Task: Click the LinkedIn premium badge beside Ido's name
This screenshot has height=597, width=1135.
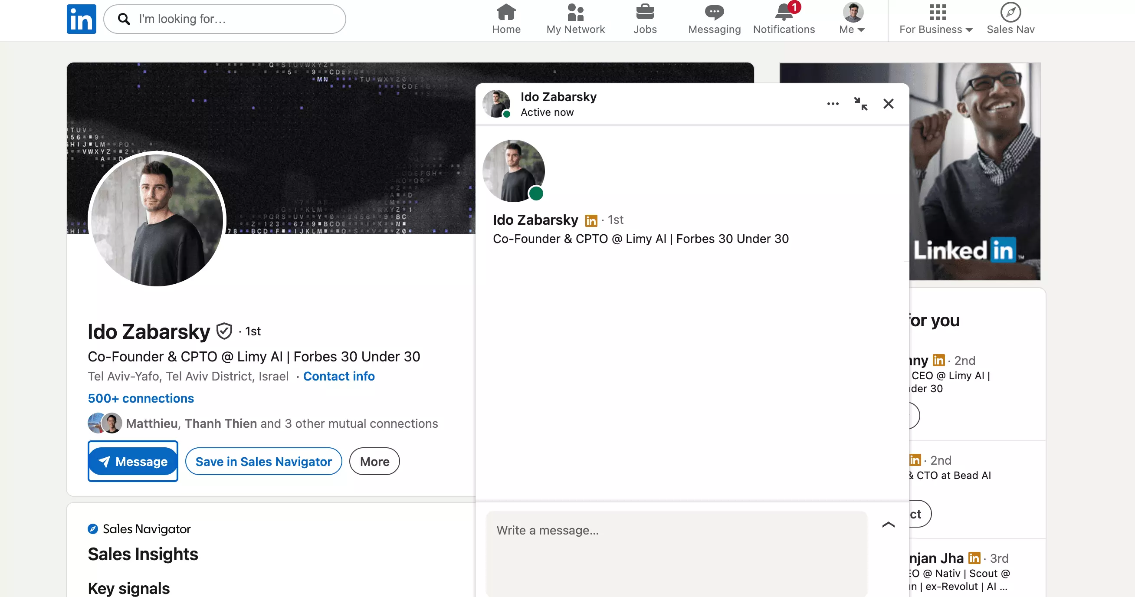Action: point(591,220)
